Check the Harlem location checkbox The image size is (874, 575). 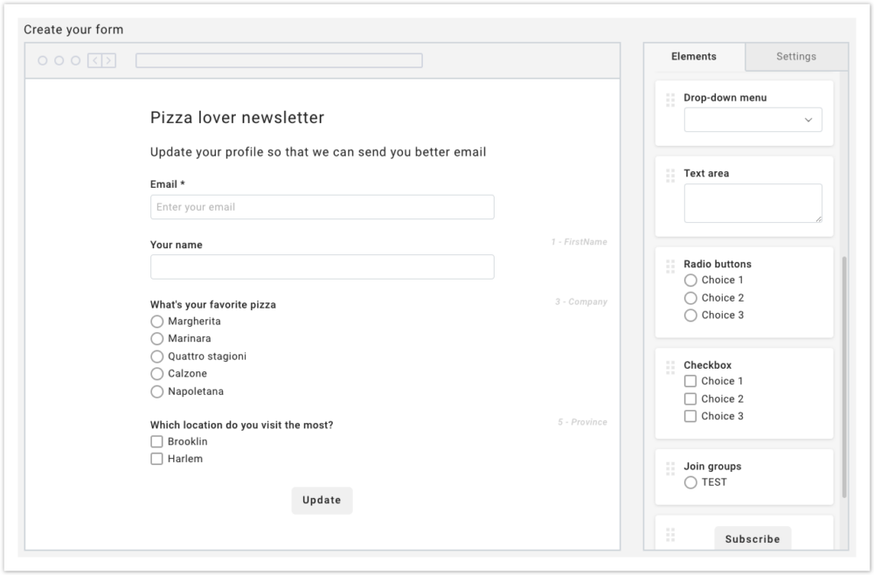click(x=157, y=459)
